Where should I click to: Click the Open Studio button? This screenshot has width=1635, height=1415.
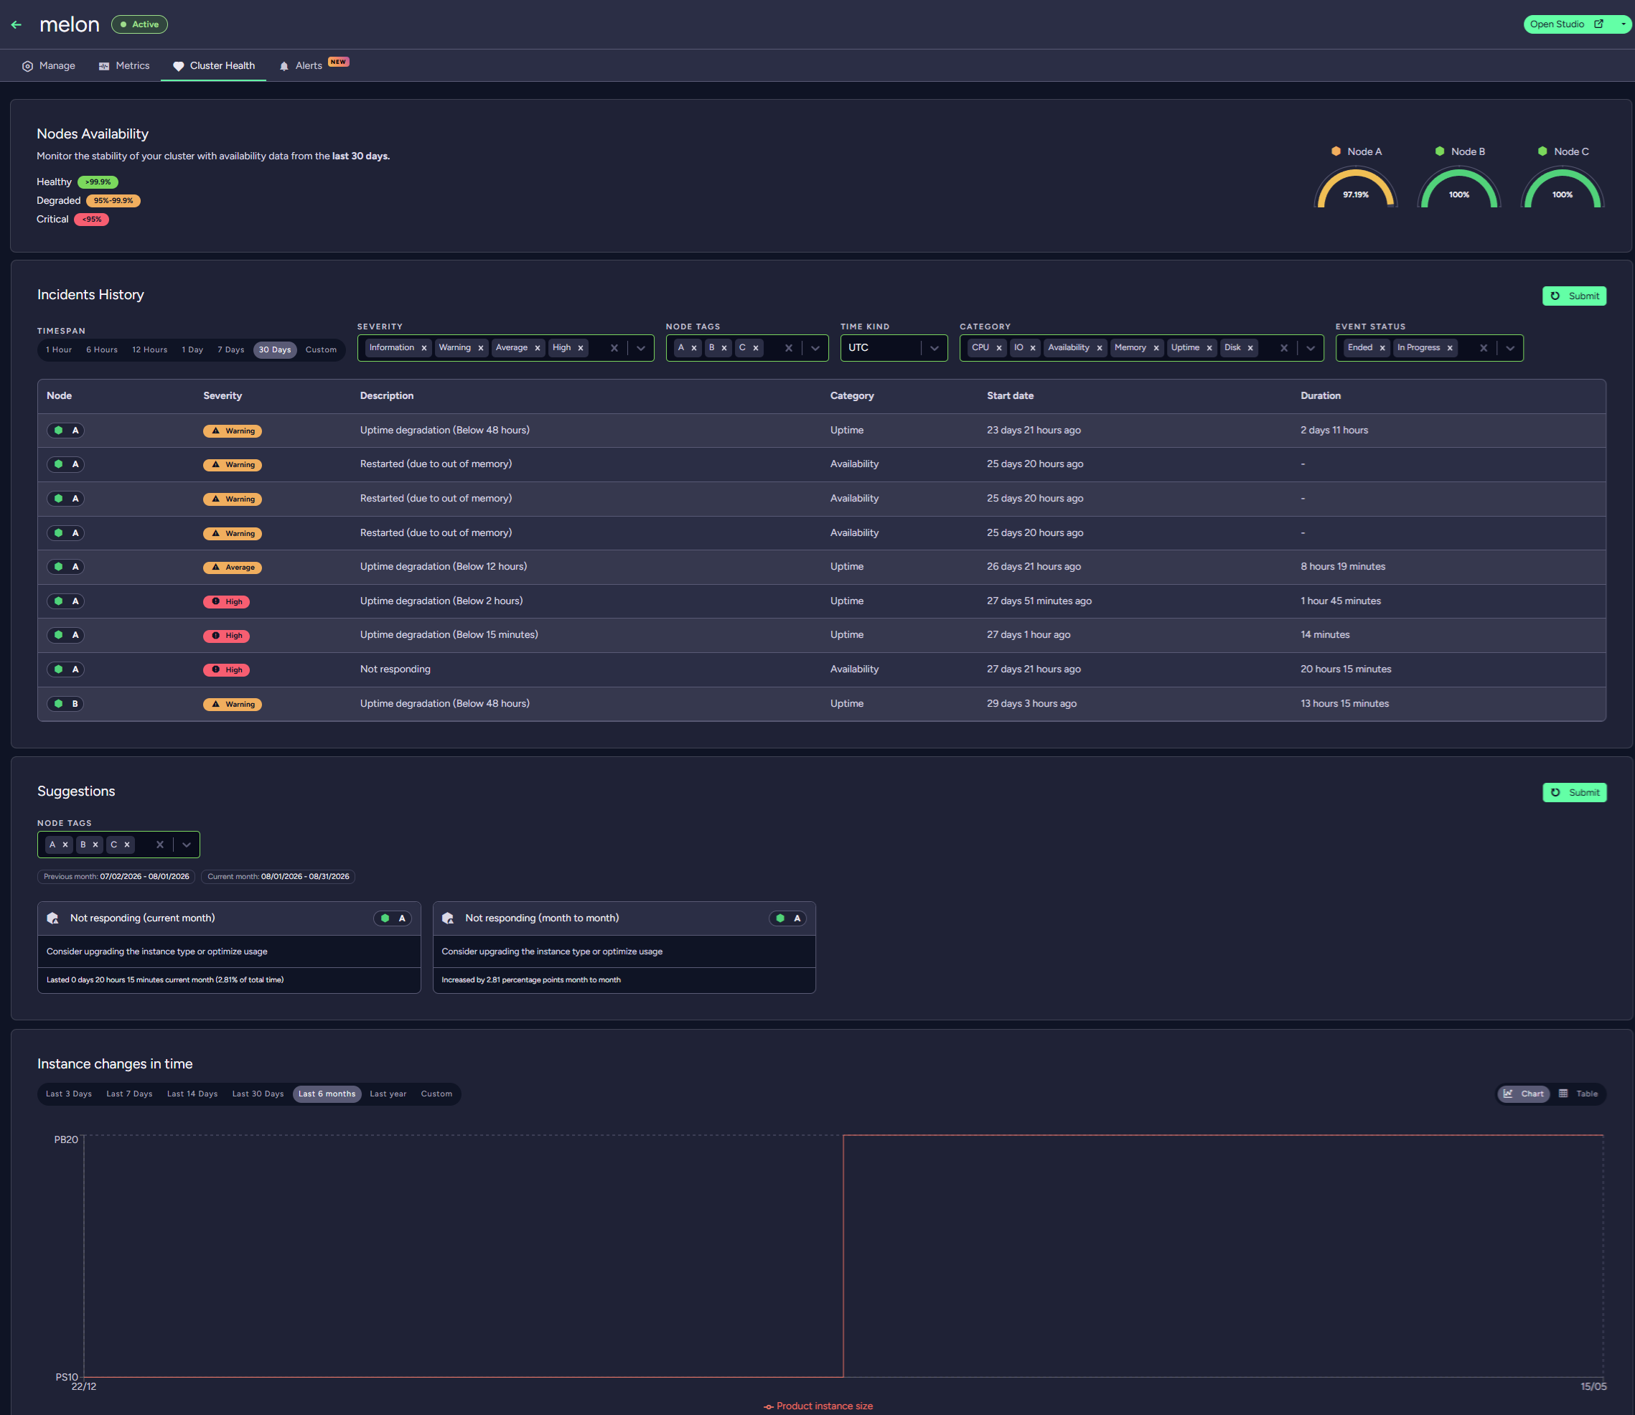coord(1567,24)
